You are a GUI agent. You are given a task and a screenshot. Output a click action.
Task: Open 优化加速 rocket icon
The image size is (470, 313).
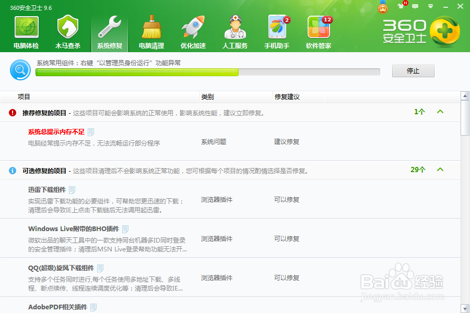click(x=193, y=32)
